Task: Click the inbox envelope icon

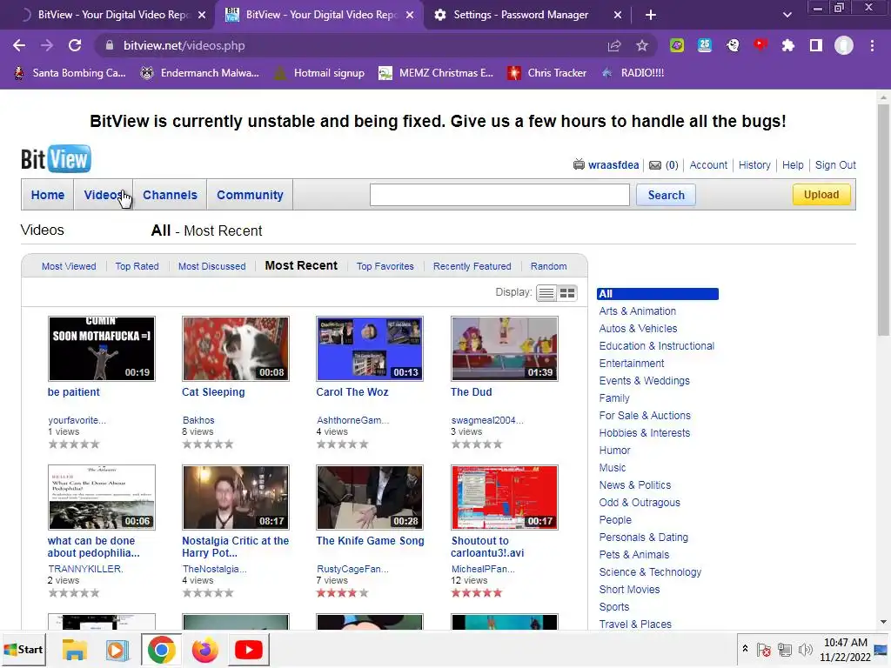Action: coord(655,165)
